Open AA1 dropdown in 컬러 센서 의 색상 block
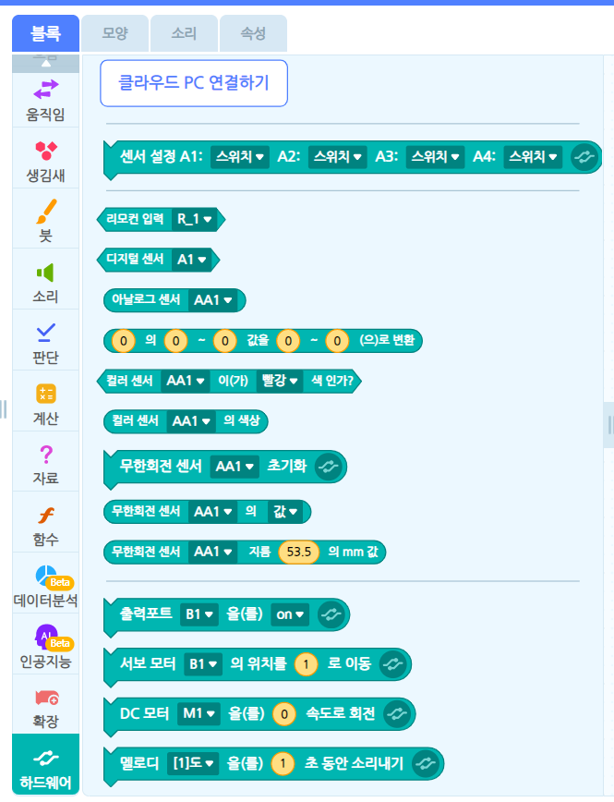This screenshot has height=802, width=614. (x=191, y=421)
